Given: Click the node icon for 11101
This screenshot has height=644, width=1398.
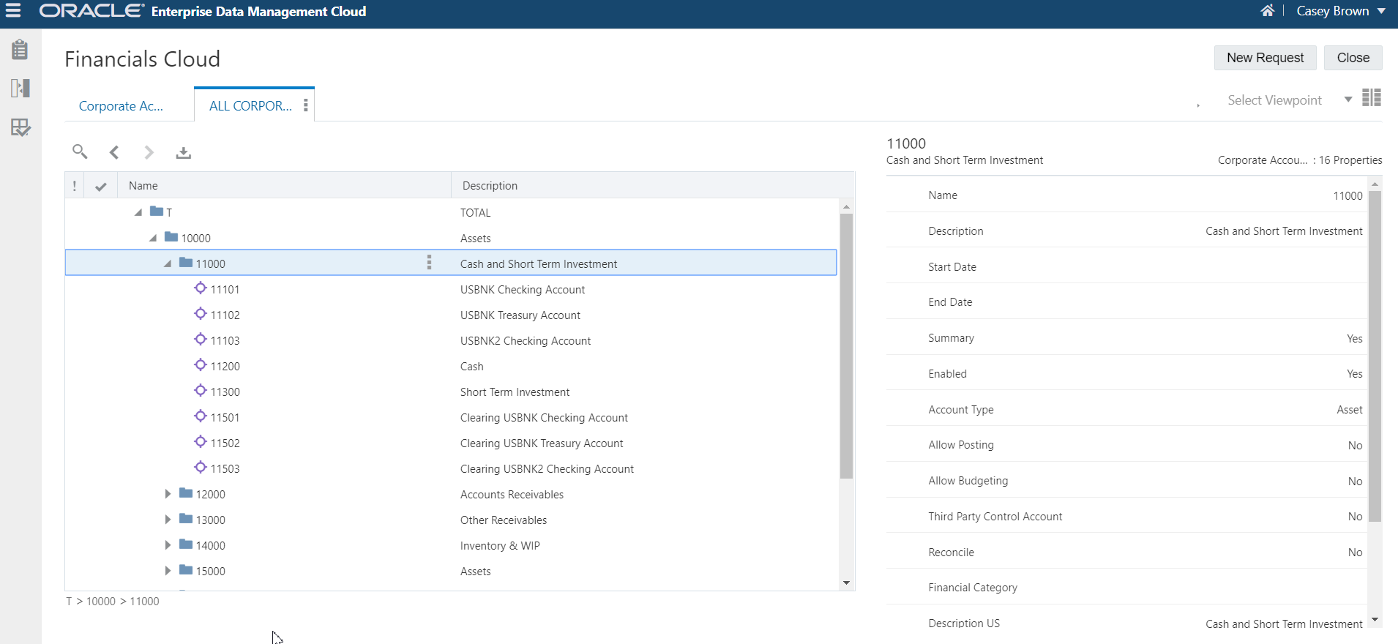Looking at the screenshot, I should pos(201,288).
